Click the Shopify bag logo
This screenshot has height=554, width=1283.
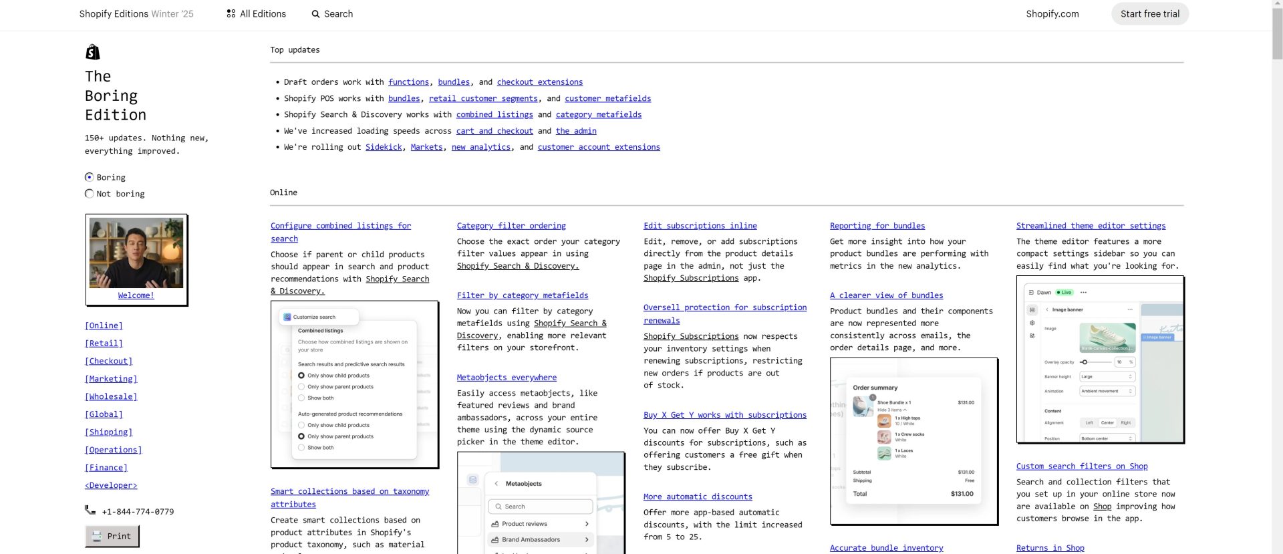point(93,52)
